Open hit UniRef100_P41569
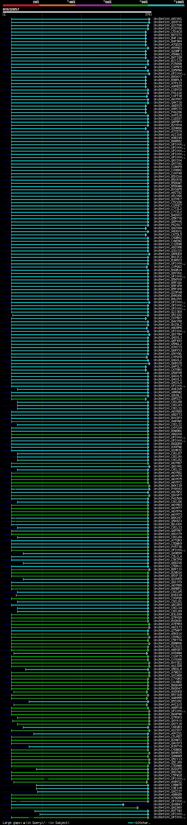The height and width of the screenshot is (825, 187). point(168,499)
